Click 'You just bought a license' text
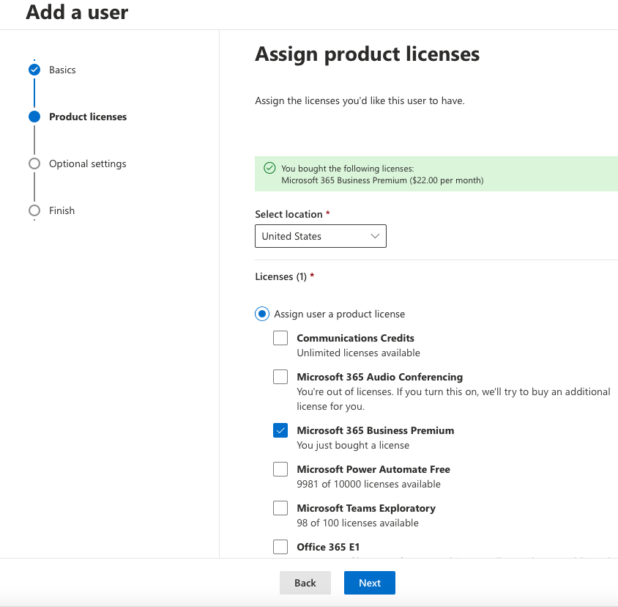This screenshot has width=618, height=607. coord(353,445)
